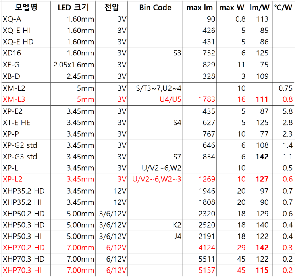Click the 4124 max lm value

(x=207, y=248)
